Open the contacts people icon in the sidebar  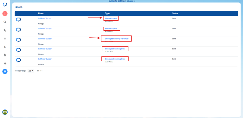click(5, 39)
